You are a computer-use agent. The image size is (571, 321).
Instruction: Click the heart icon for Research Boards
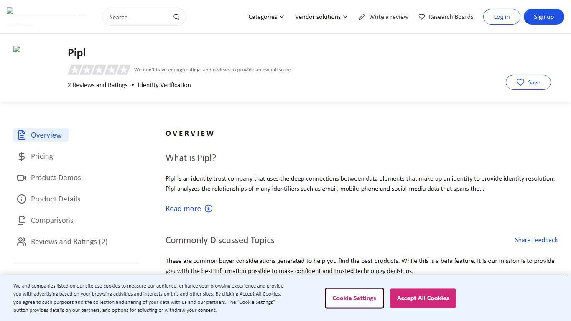coord(422,17)
